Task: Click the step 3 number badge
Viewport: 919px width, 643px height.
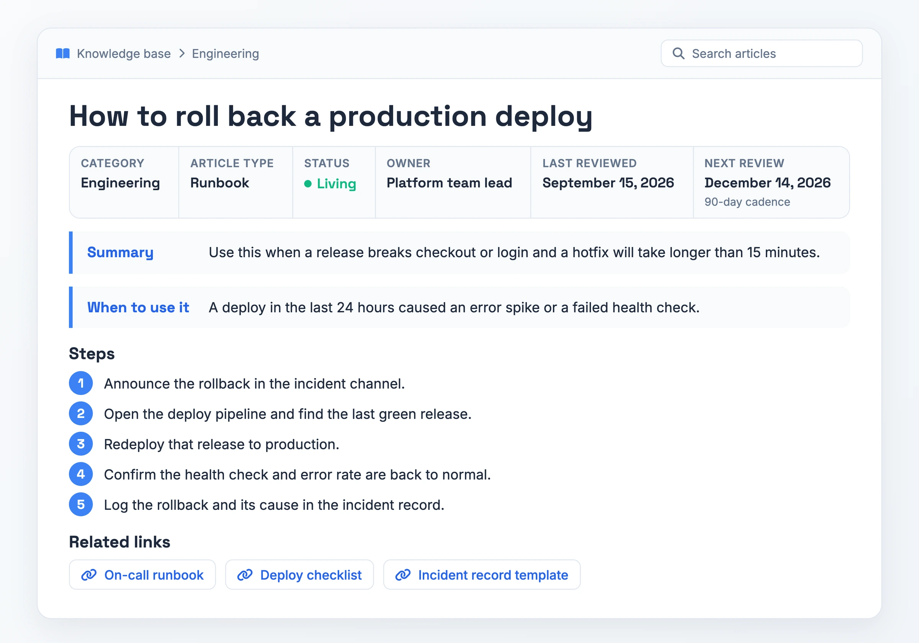Action: (81, 444)
